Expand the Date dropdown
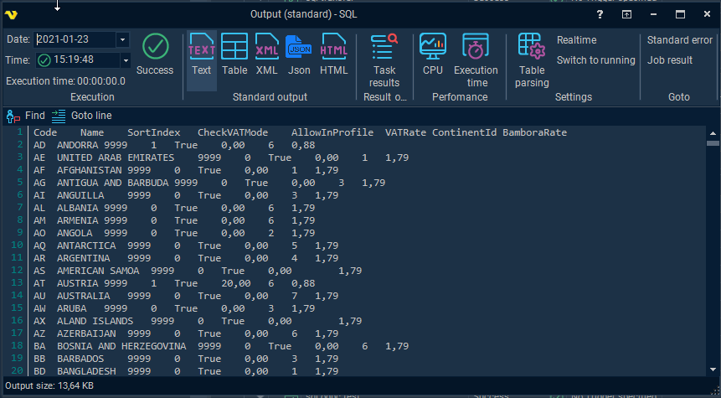The image size is (721, 398). (122, 39)
